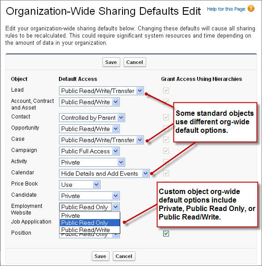Toggle the Lead hierarchy access checkbox
Screen dimensions: 262x266
(x=166, y=90)
